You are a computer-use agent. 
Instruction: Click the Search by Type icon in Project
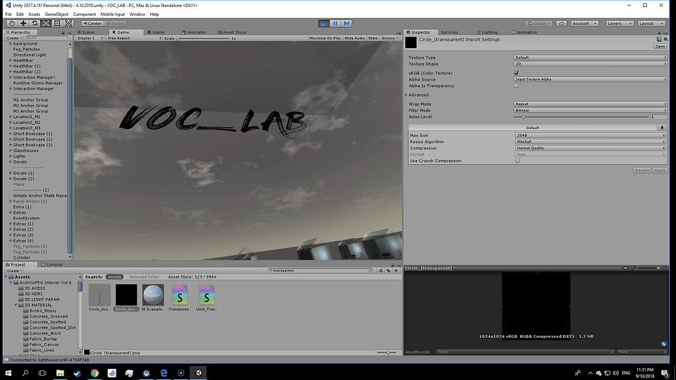pyautogui.click(x=381, y=270)
